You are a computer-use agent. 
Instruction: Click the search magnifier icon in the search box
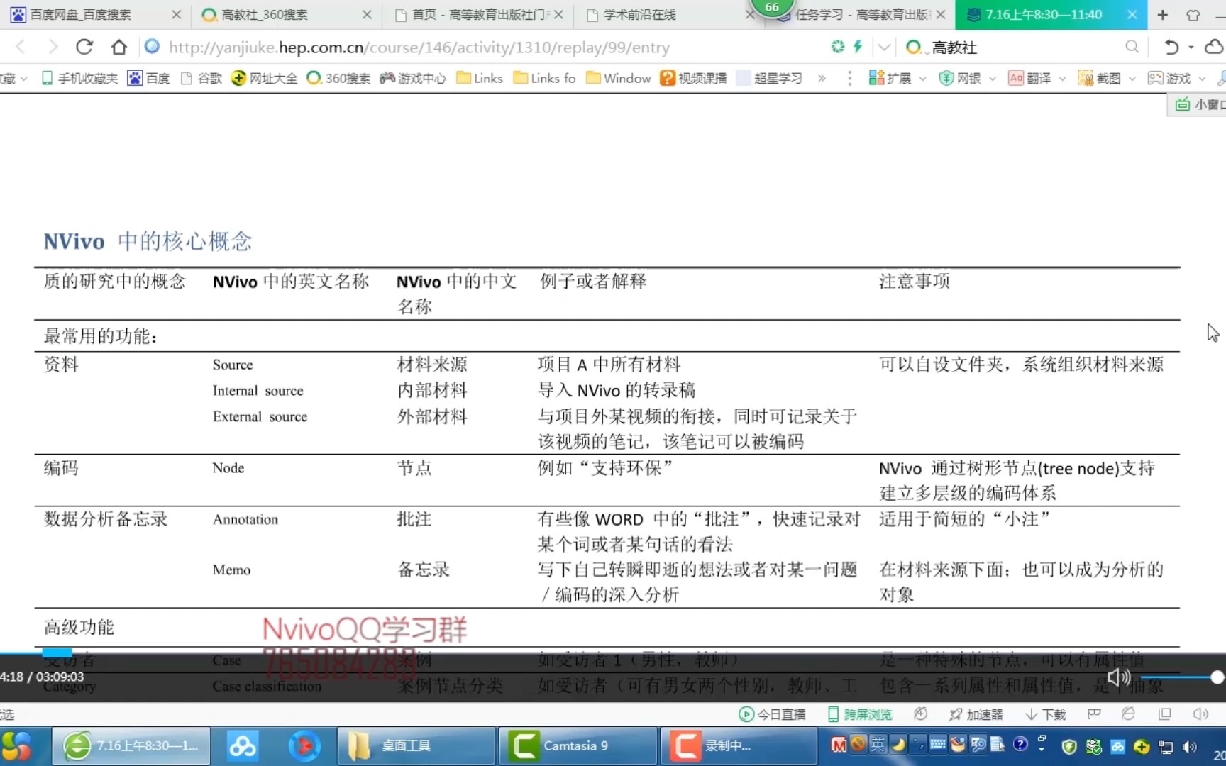[x=1132, y=48]
